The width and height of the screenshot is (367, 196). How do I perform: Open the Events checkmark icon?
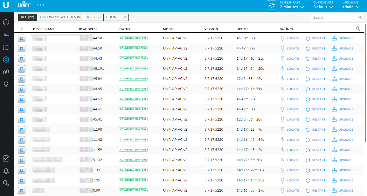[6, 159]
